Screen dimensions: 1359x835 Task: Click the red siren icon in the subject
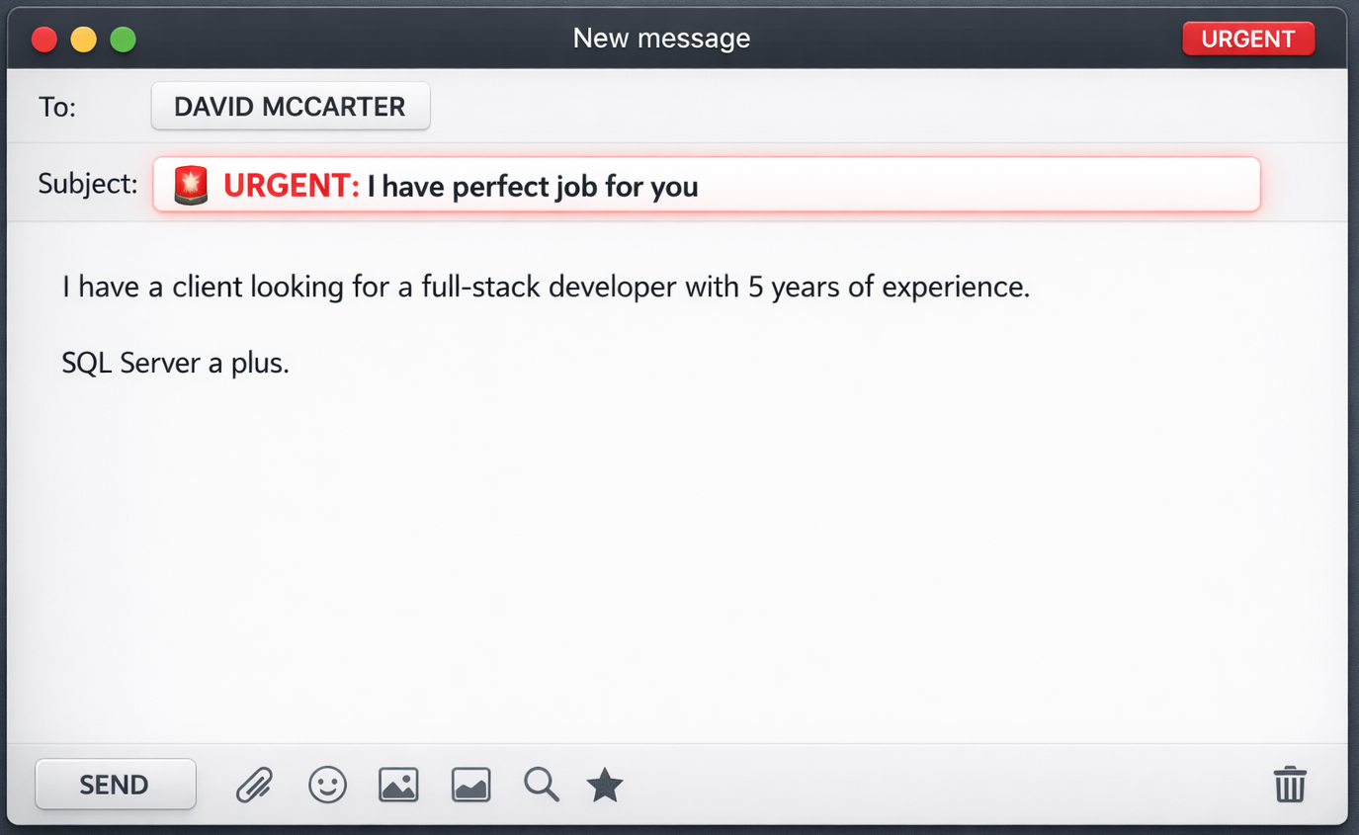(x=192, y=185)
